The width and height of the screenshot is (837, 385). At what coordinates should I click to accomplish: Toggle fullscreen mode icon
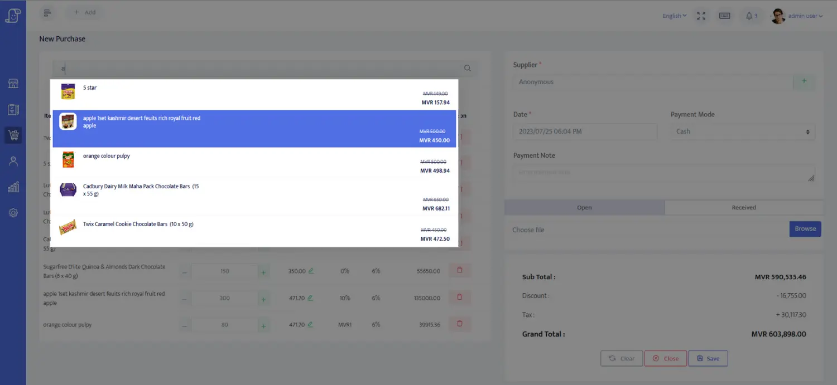pos(701,16)
